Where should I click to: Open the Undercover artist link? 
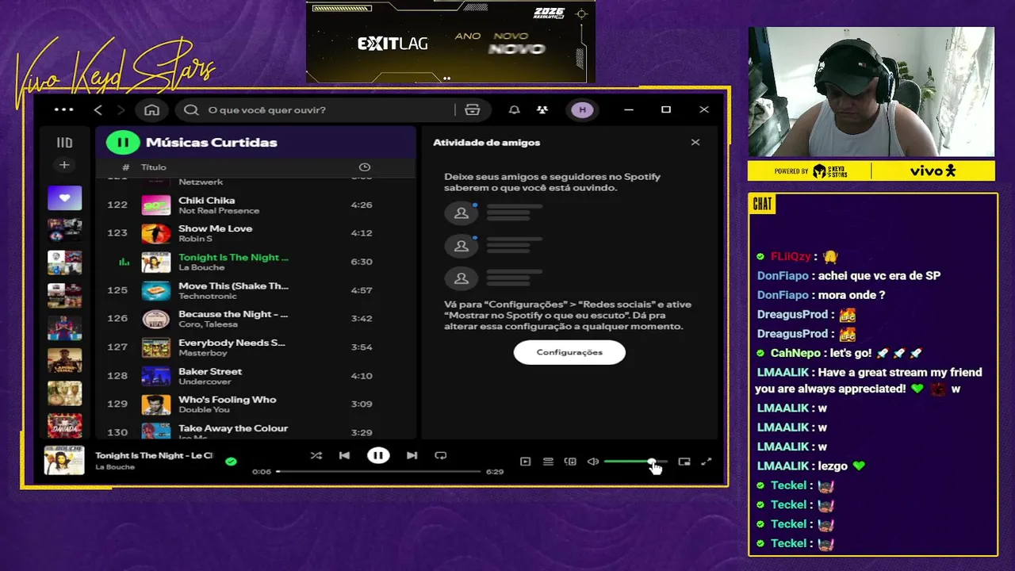[205, 381]
